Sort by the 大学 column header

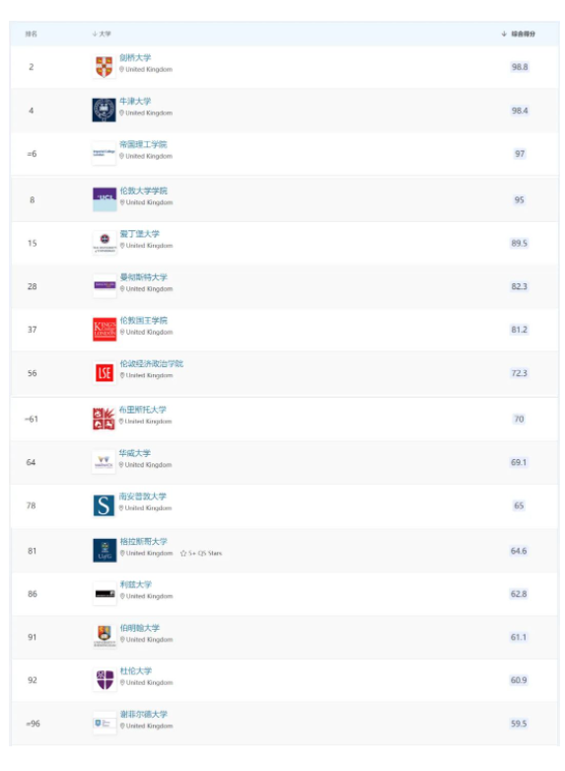(x=102, y=34)
